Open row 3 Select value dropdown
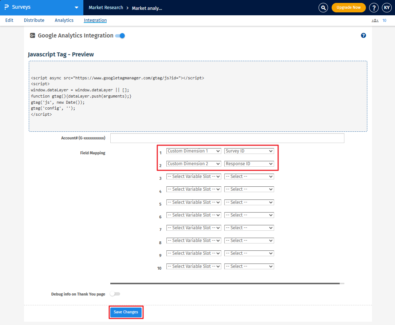395x325 pixels. coord(249,177)
